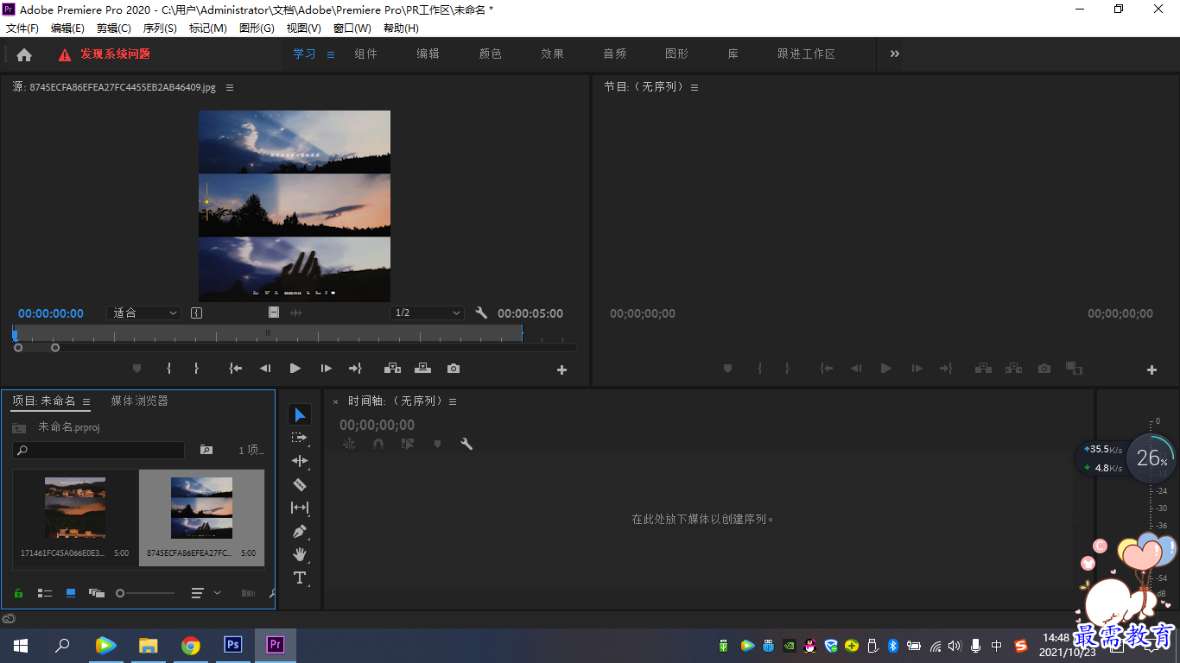Go to Out point in Source monitor
The height and width of the screenshot is (663, 1180).
pyautogui.click(x=355, y=369)
